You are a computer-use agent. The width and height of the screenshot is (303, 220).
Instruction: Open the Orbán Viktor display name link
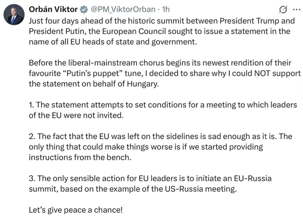[x=53, y=9]
